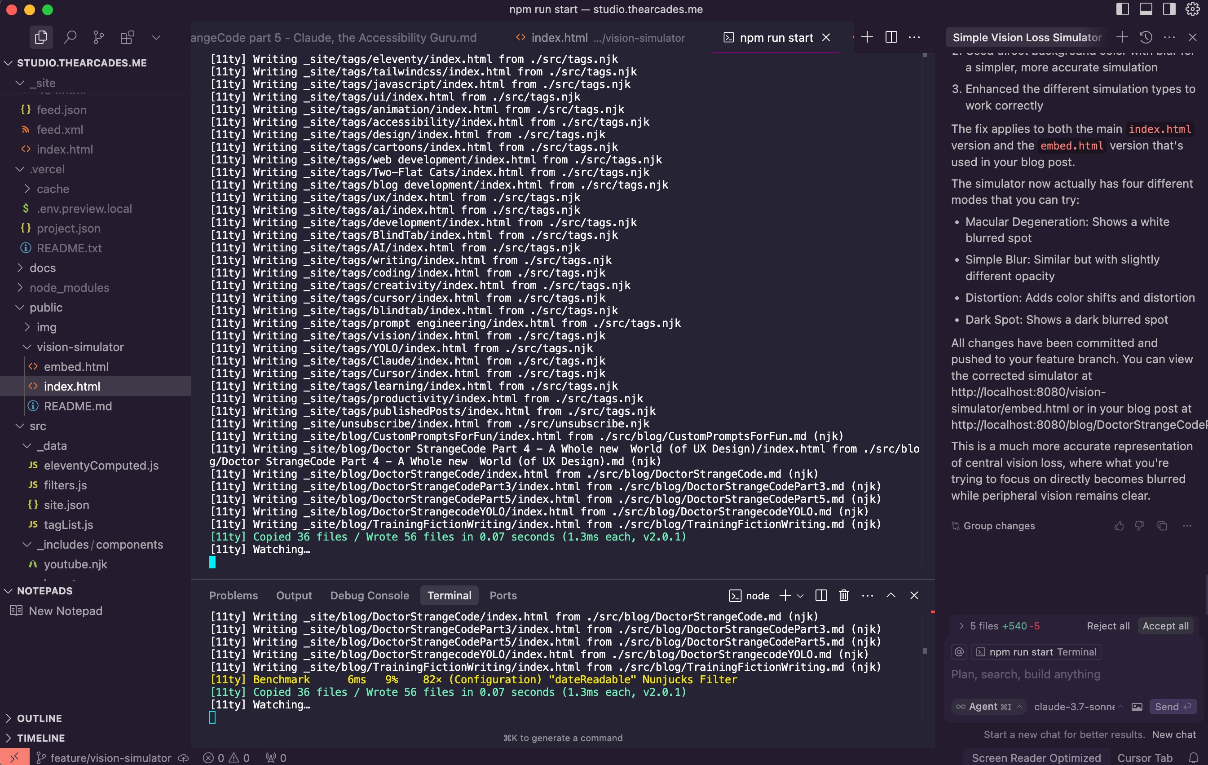Split the editor right
Screen dimensions: 1208x765
click(x=891, y=37)
